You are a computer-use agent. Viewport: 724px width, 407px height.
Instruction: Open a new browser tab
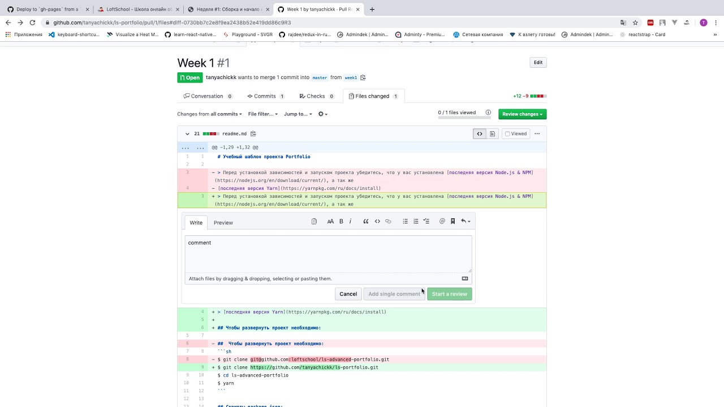pyautogui.click(x=372, y=9)
